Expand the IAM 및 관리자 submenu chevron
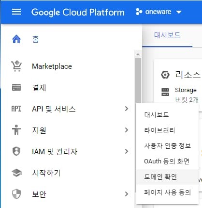202x208 pixels. tap(127, 151)
